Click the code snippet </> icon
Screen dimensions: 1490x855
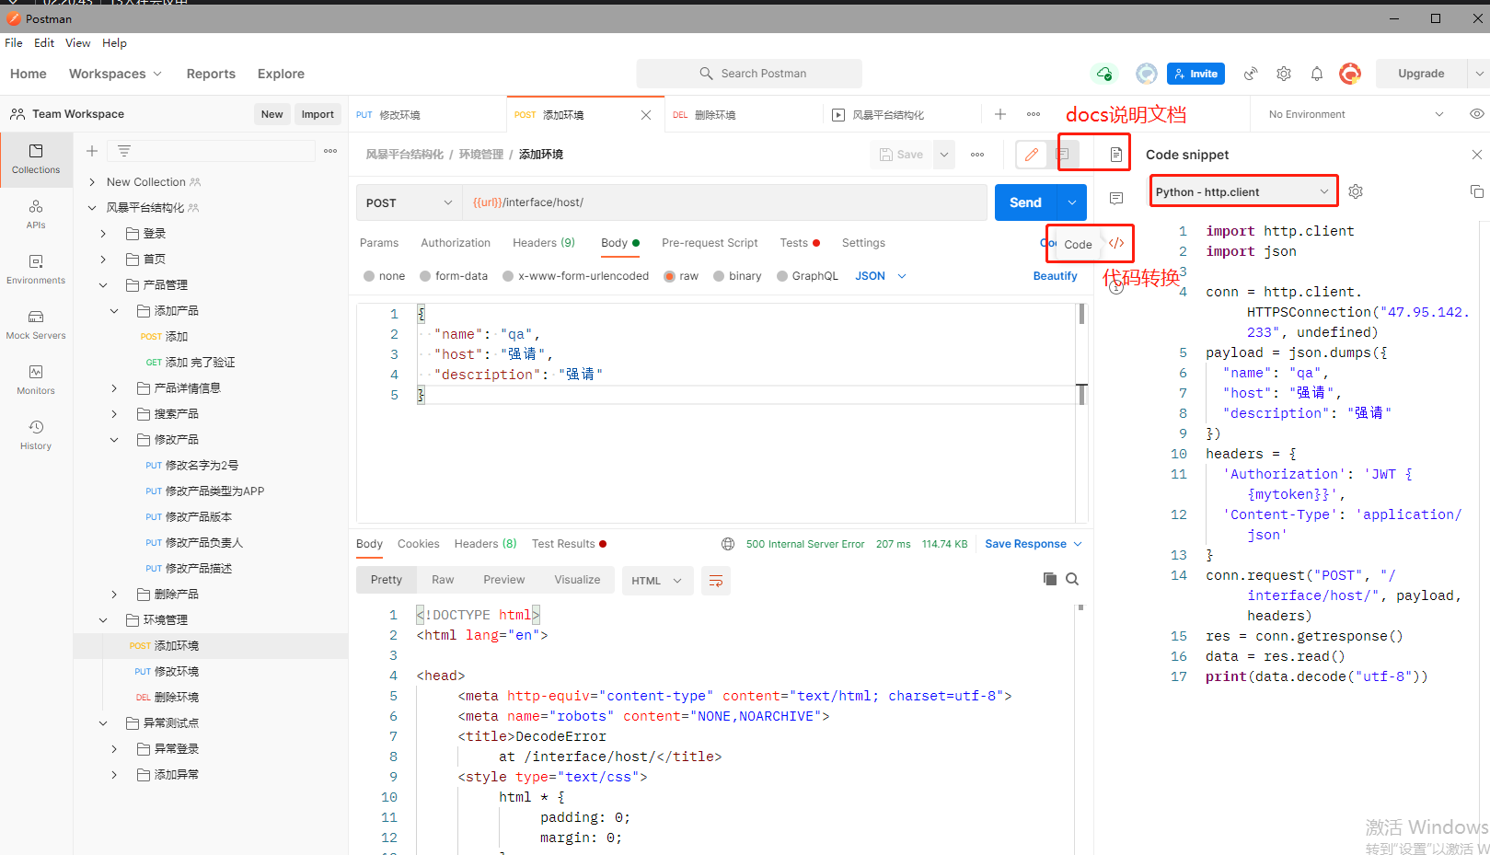1116,243
